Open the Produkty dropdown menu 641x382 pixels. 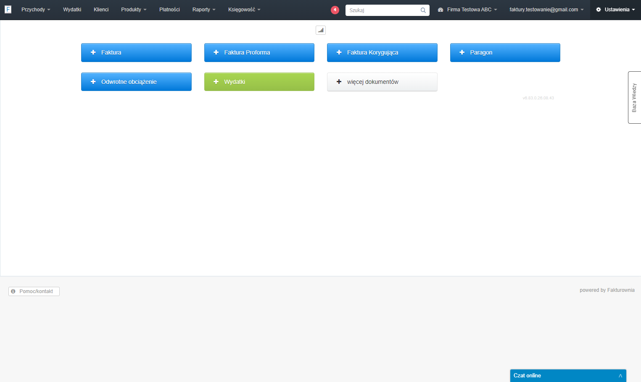[134, 10]
